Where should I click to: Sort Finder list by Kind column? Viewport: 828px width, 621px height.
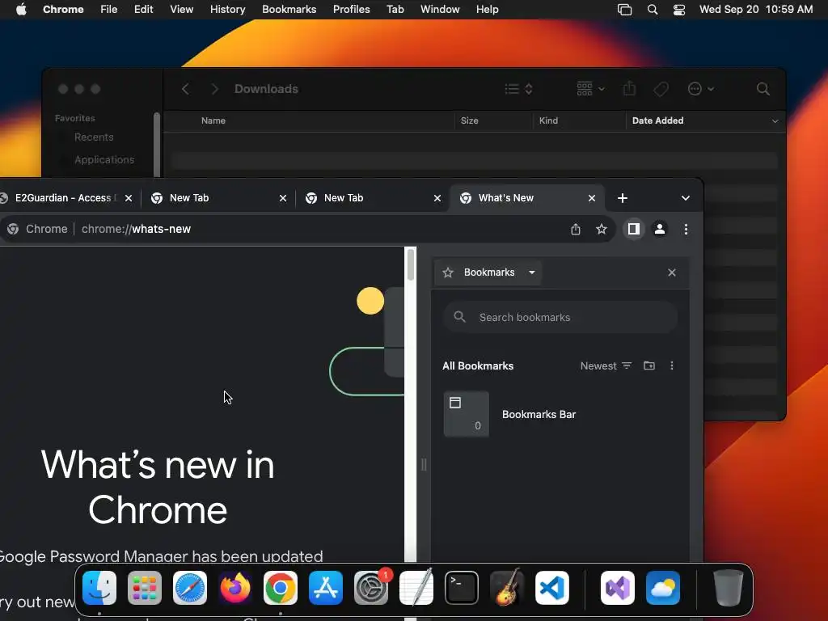pos(549,120)
